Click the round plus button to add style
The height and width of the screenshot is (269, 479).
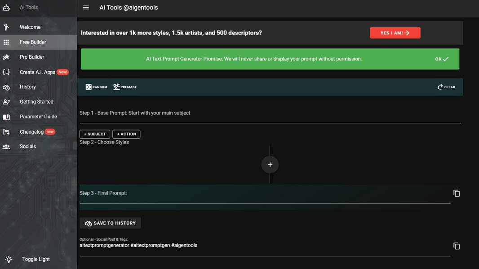coord(270,165)
